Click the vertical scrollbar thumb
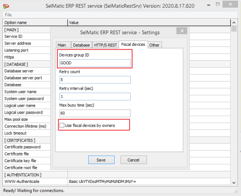This screenshot has width=241, height=196. click(x=234, y=28)
